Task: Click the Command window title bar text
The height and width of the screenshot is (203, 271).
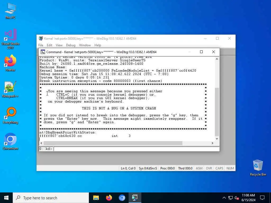Action: coord(101,52)
